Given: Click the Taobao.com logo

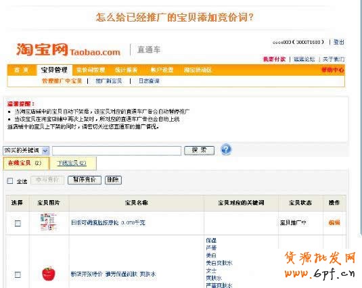Looking at the screenshot, I should pos(68,49).
